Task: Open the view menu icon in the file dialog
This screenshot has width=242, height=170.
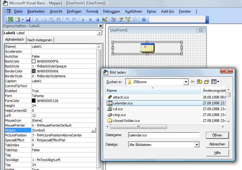Action: 215,82
